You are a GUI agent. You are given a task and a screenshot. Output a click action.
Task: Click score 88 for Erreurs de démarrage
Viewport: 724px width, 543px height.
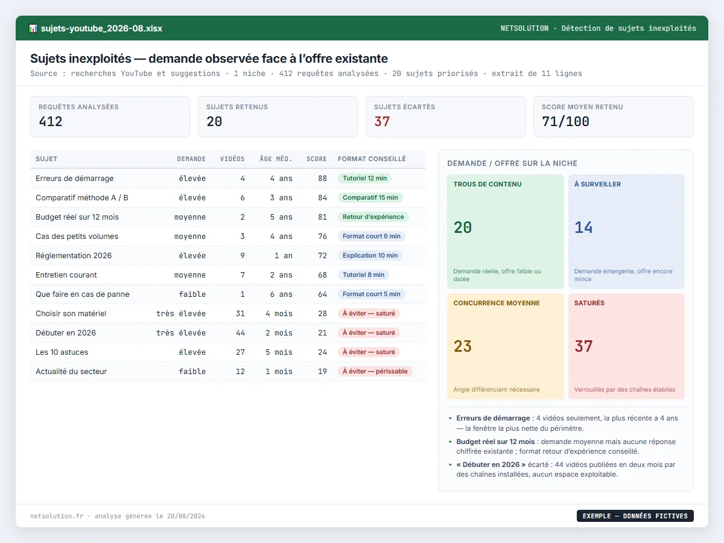click(x=322, y=179)
